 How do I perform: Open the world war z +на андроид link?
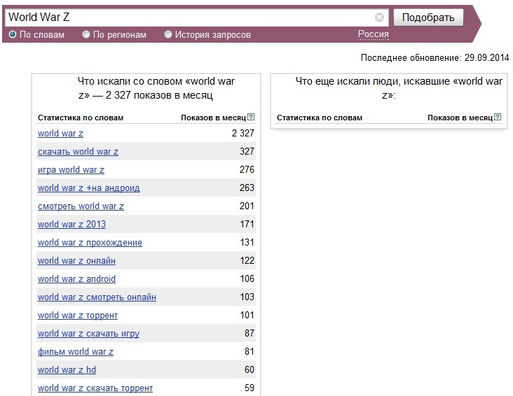click(x=89, y=188)
